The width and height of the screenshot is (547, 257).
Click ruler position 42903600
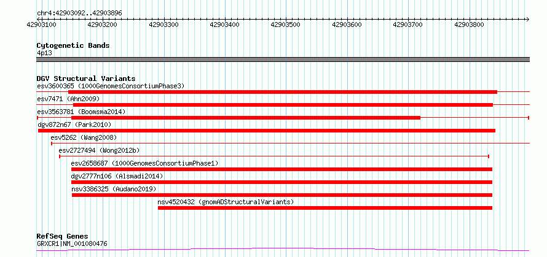(347, 25)
